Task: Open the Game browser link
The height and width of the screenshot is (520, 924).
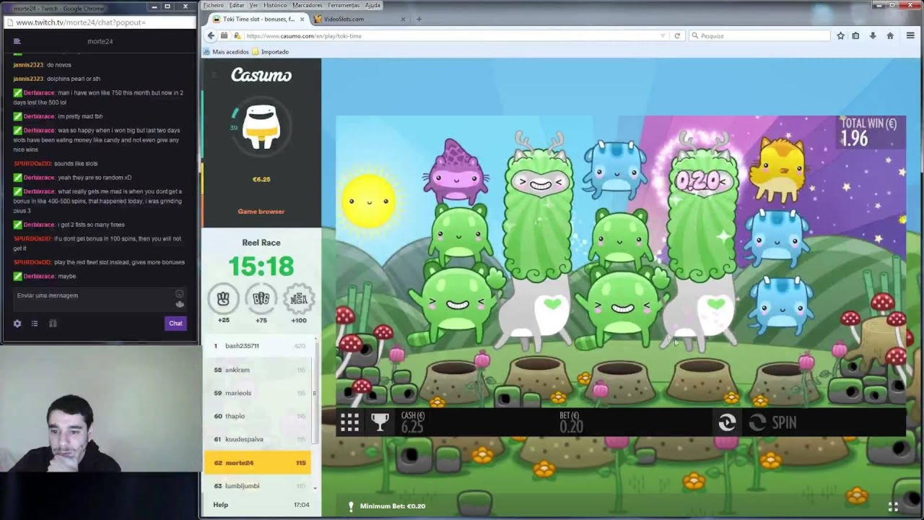Action: (x=261, y=212)
